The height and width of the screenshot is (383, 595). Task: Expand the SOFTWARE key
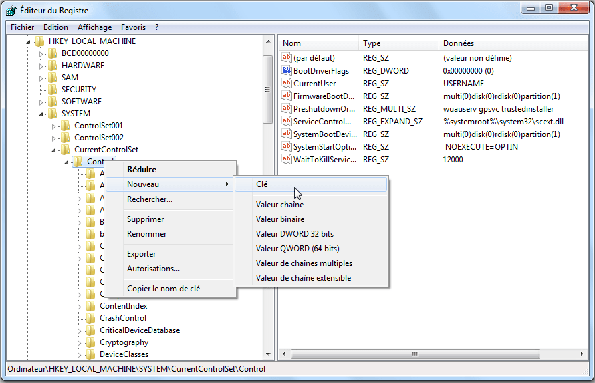click(x=41, y=102)
